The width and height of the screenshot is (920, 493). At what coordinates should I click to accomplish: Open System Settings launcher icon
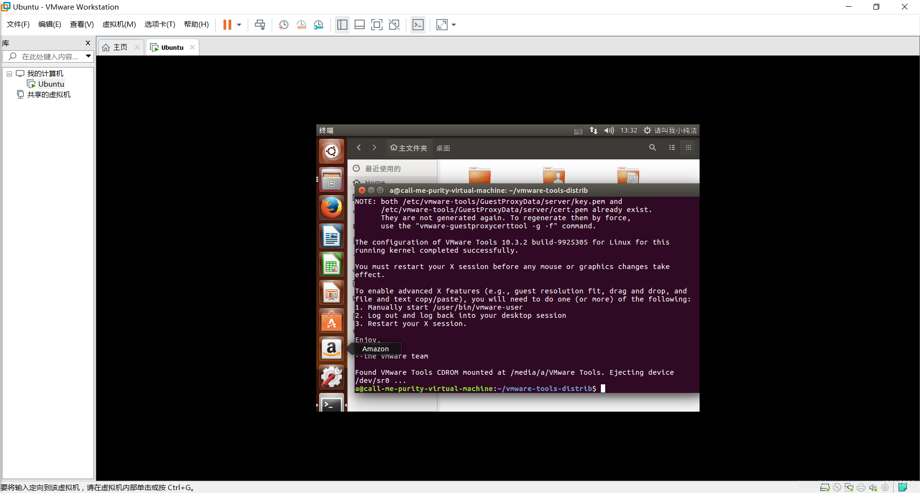coord(332,377)
